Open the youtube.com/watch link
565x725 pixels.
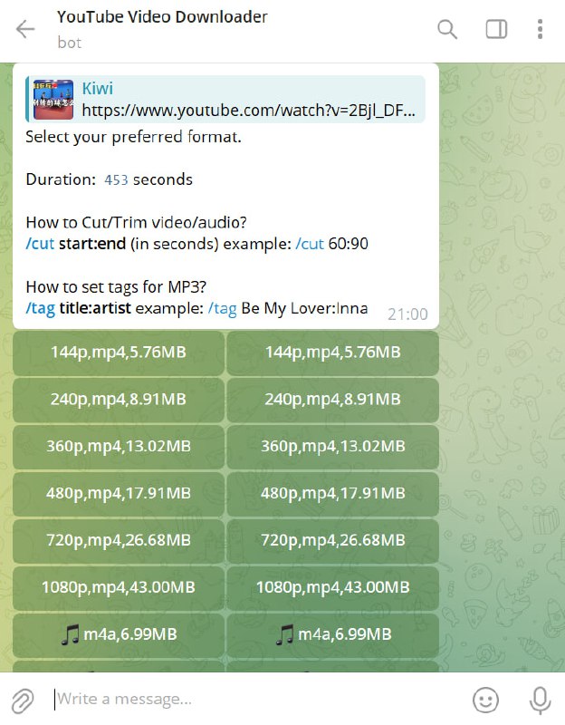tap(249, 111)
